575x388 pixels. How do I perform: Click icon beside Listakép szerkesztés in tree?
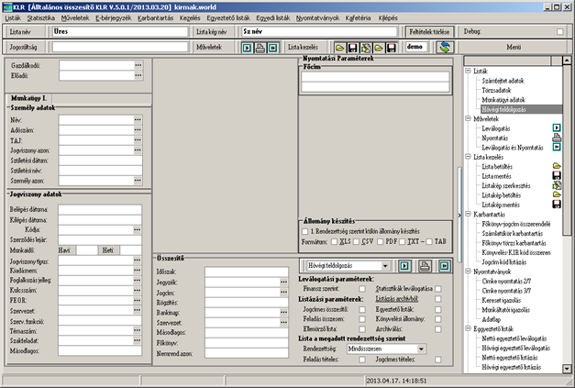pos(557,185)
